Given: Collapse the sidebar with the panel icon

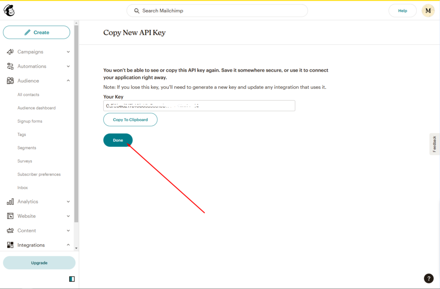Looking at the screenshot, I should tap(72, 279).
